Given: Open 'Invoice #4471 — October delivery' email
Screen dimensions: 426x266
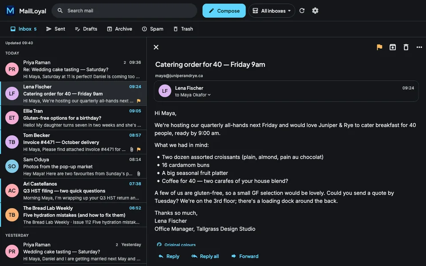Looking at the screenshot, I should pos(73,142).
